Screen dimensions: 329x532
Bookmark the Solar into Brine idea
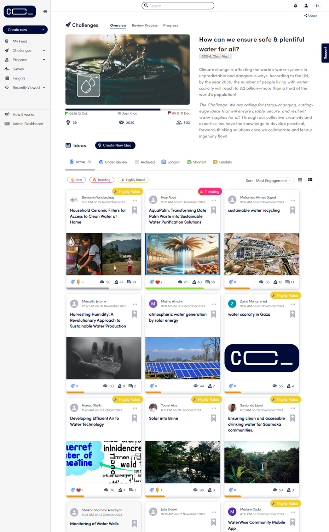pyautogui.click(x=214, y=419)
